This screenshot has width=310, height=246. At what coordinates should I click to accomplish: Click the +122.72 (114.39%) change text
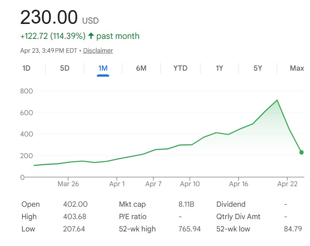(x=53, y=36)
